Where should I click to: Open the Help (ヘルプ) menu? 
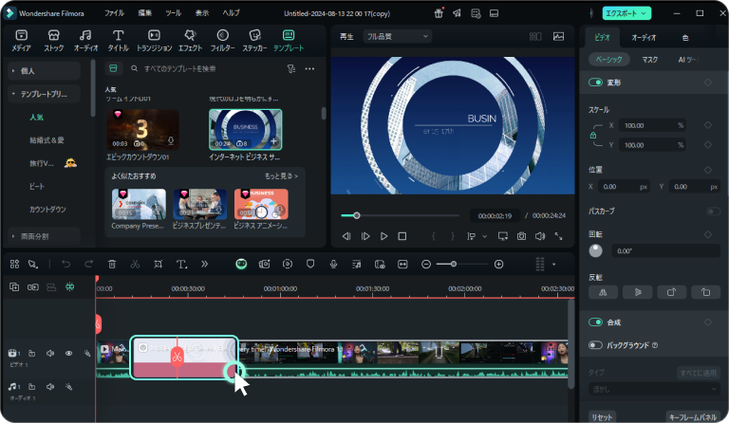click(x=231, y=13)
